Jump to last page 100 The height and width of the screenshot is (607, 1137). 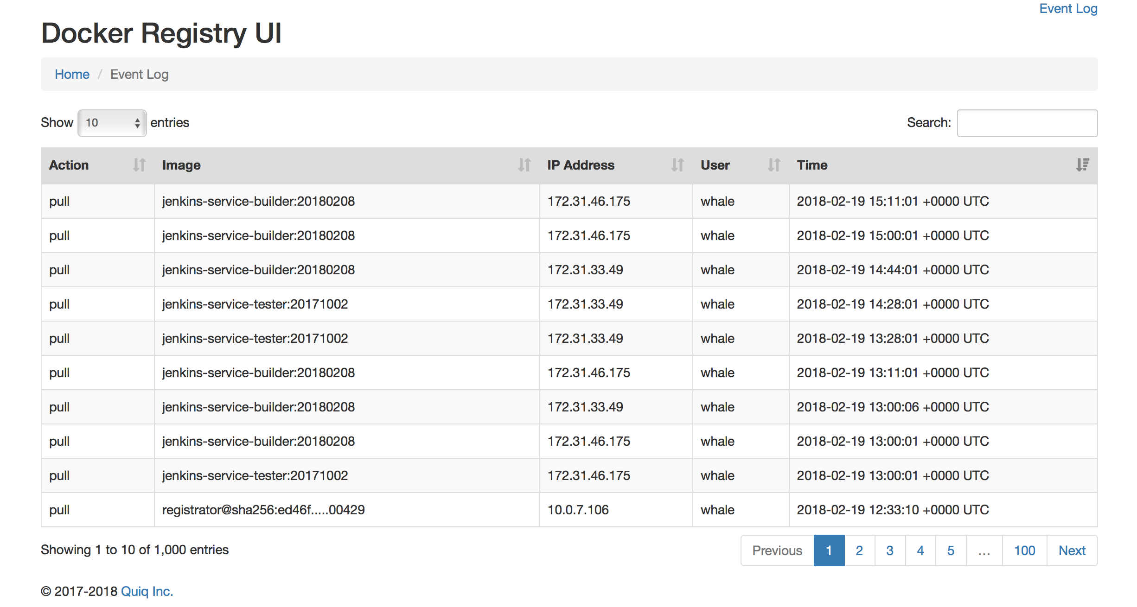tap(1024, 550)
